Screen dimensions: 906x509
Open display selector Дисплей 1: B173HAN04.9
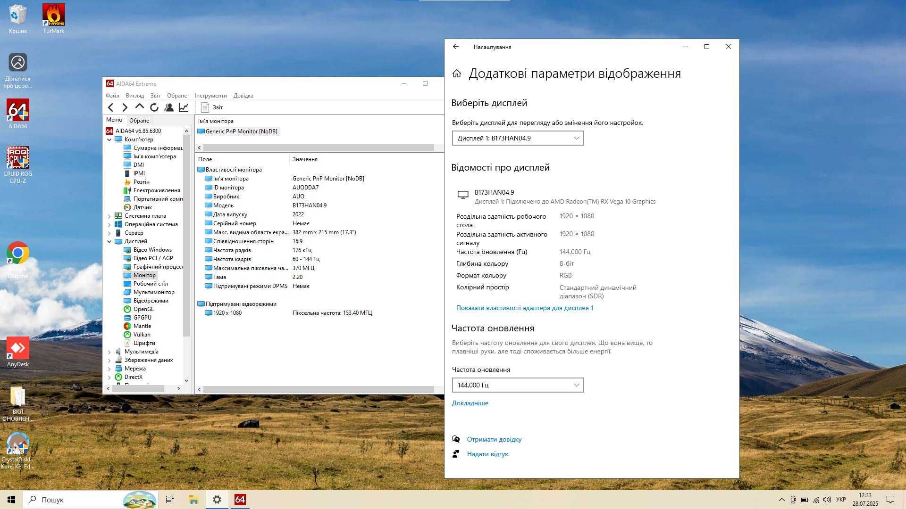[518, 138]
